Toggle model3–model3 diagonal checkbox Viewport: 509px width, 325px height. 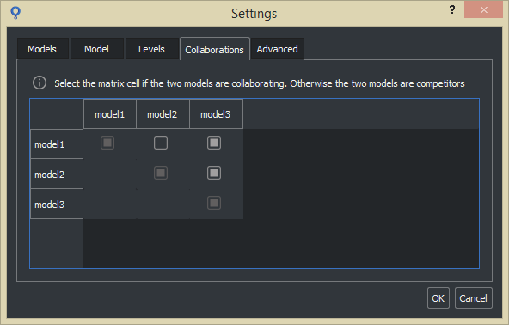tap(214, 203)
